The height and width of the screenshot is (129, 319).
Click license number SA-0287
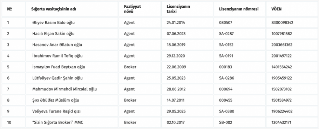[226, 34]
